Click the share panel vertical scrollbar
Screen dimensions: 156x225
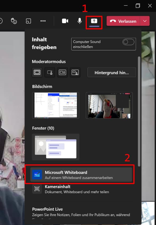pos(139,112)
